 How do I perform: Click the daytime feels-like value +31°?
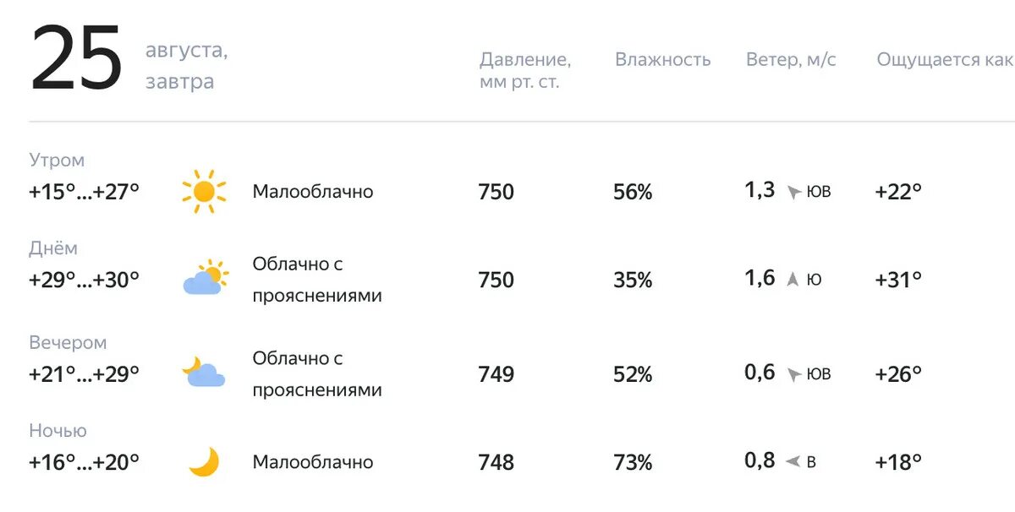(898, 280)
